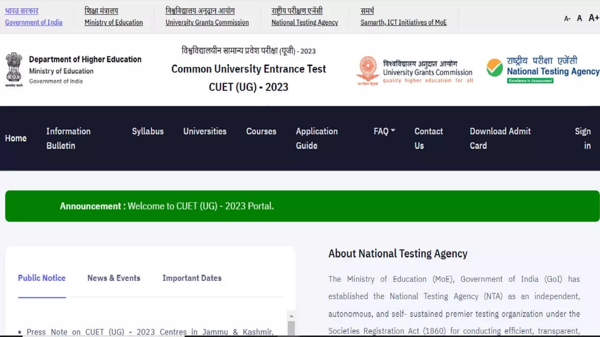Expand the FAQ dropdown menu
Image resolution: width=600 pixels, height=337 pixels.
coord(384,132)
